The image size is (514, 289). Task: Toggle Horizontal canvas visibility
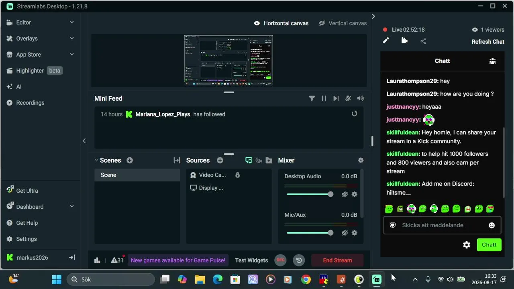[257, 23]
